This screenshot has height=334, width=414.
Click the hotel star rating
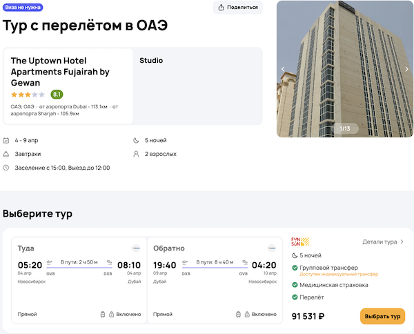tap(28, 95)
